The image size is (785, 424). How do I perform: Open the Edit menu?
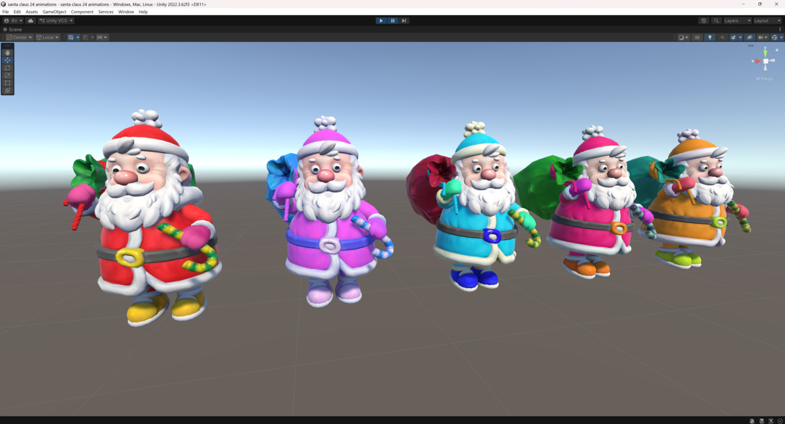[x=17, y=12]
